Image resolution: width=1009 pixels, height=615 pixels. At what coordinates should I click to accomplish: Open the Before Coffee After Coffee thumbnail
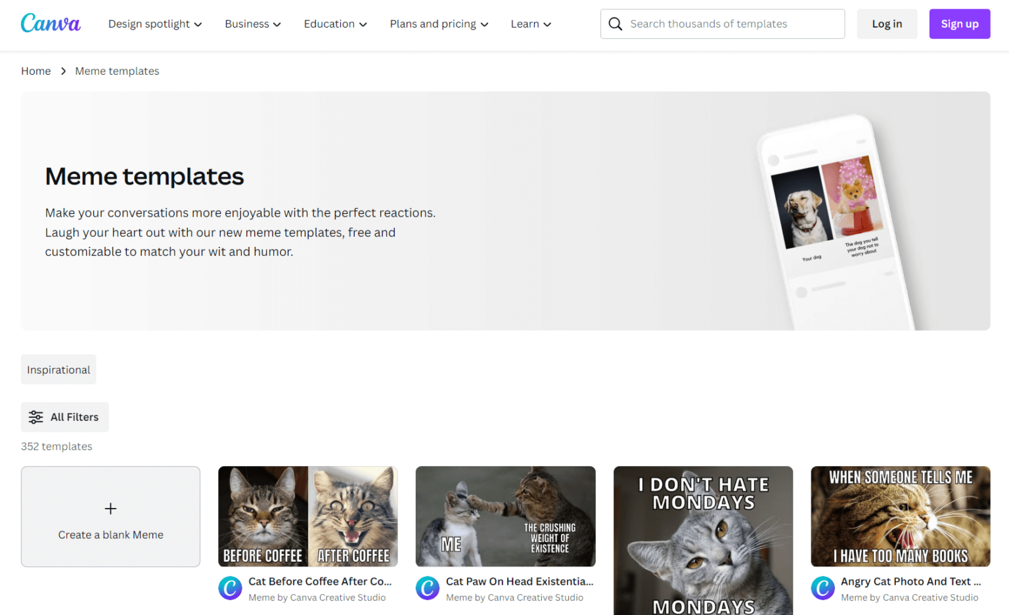click(x=308, y=517)
